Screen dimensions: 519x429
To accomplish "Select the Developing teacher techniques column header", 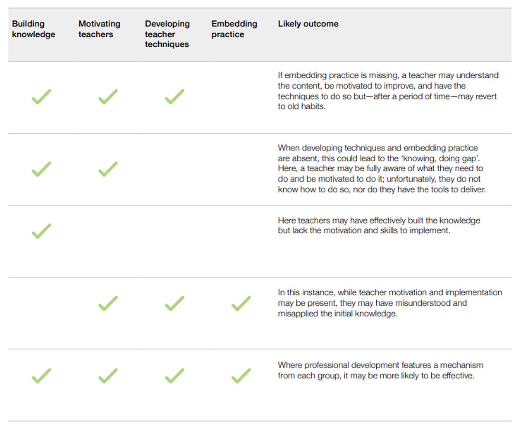I will point(167,34).
